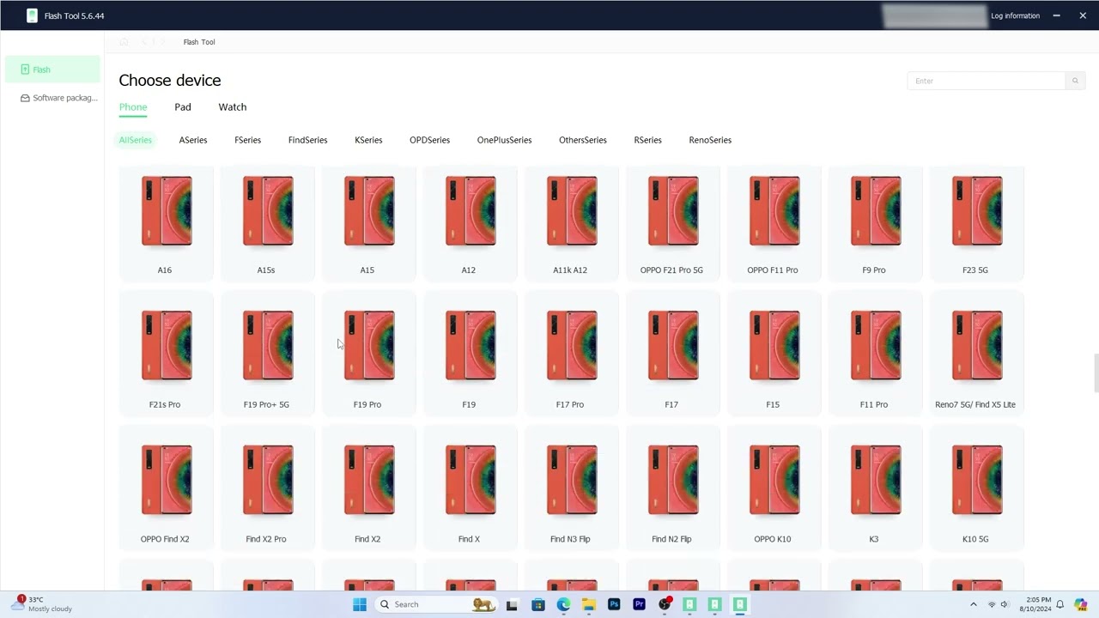1099x618 pixels.
Task: Select the F19 Pro+ 5G phone
Action: coord(267,354)
